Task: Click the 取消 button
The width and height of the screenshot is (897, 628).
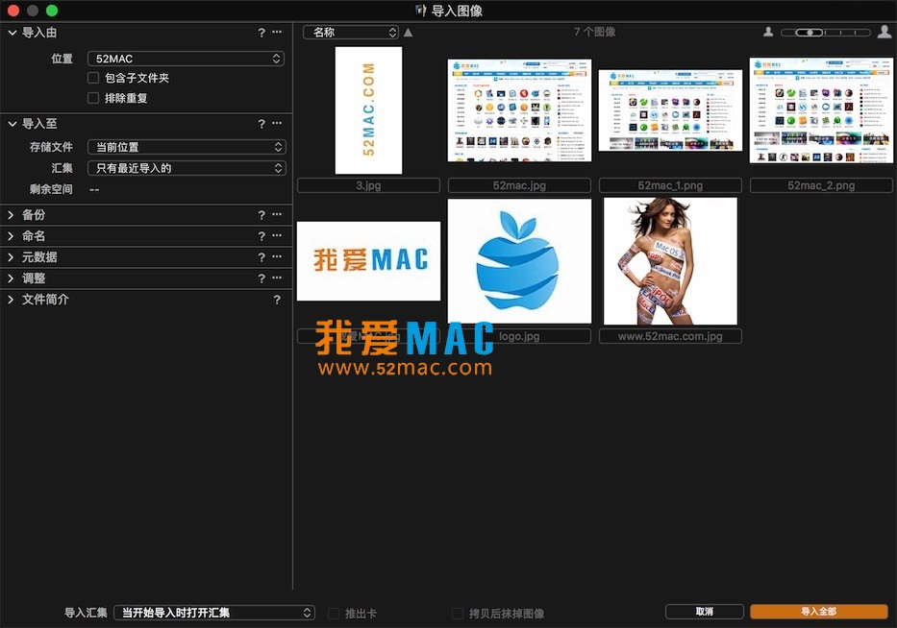Action: click(x=704, y=612)
